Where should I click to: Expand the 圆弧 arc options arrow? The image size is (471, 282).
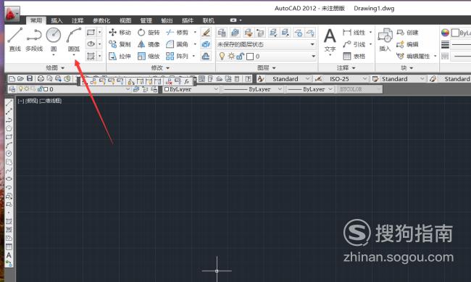pyautogui.click(x=74, y=55)
